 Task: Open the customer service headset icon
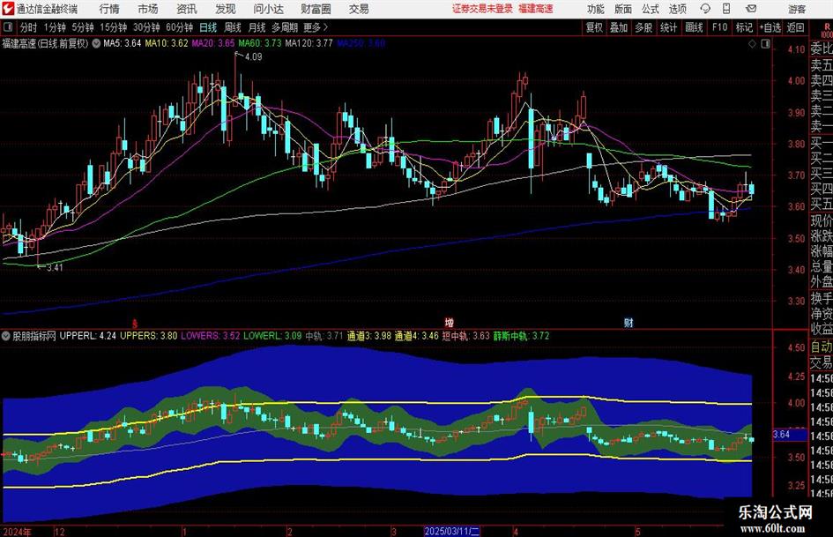pyautogui.click(x=705, y=9)
